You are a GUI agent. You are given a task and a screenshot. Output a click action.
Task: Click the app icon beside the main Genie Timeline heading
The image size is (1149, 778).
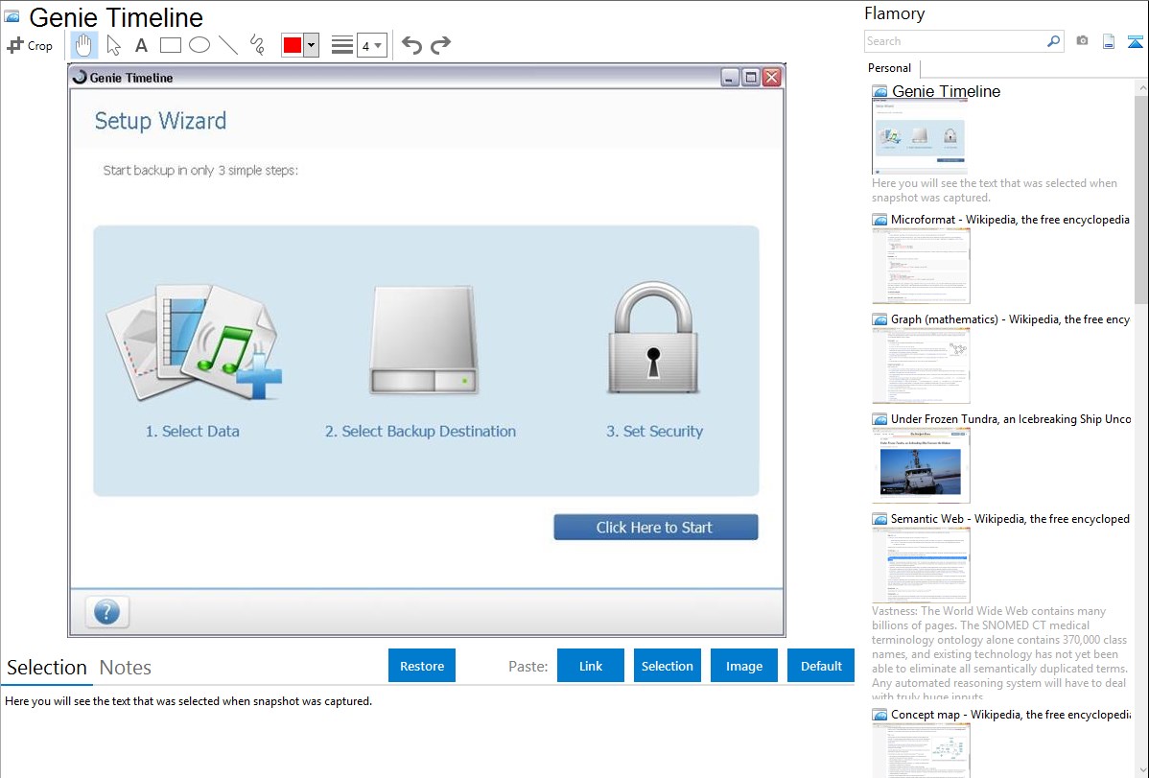coord(12,16)
